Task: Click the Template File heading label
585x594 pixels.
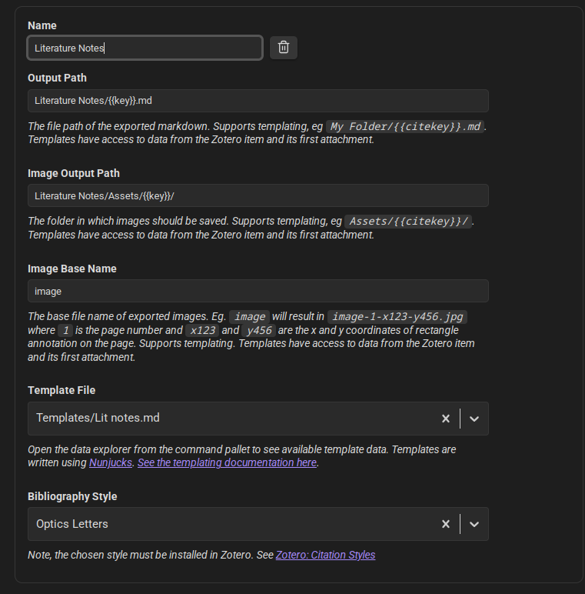Action: 61,390
